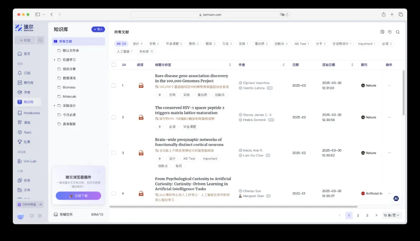Open tag management icon in 所有文献 header

point(390,32)
